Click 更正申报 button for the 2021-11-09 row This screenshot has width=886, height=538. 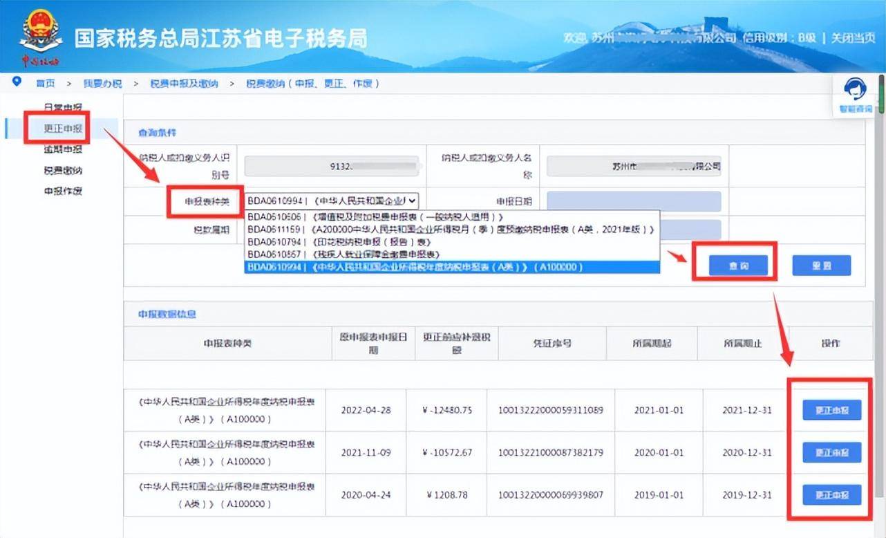pyautogui.click(x=831, y=452)
